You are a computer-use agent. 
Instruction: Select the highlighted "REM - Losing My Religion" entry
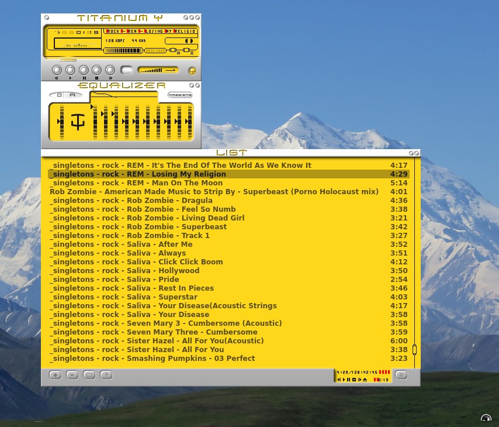click(228, 174)
